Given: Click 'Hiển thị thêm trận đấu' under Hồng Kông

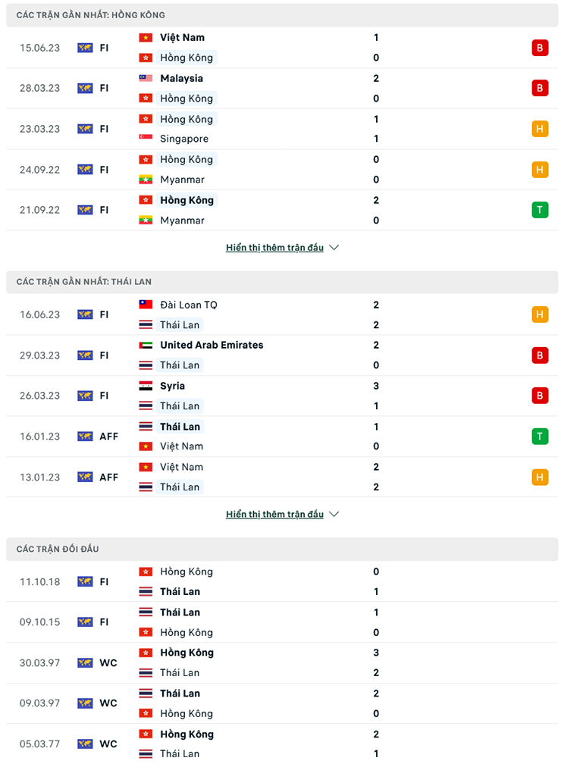Looking at the screenshot, I should tap(274, 248).
